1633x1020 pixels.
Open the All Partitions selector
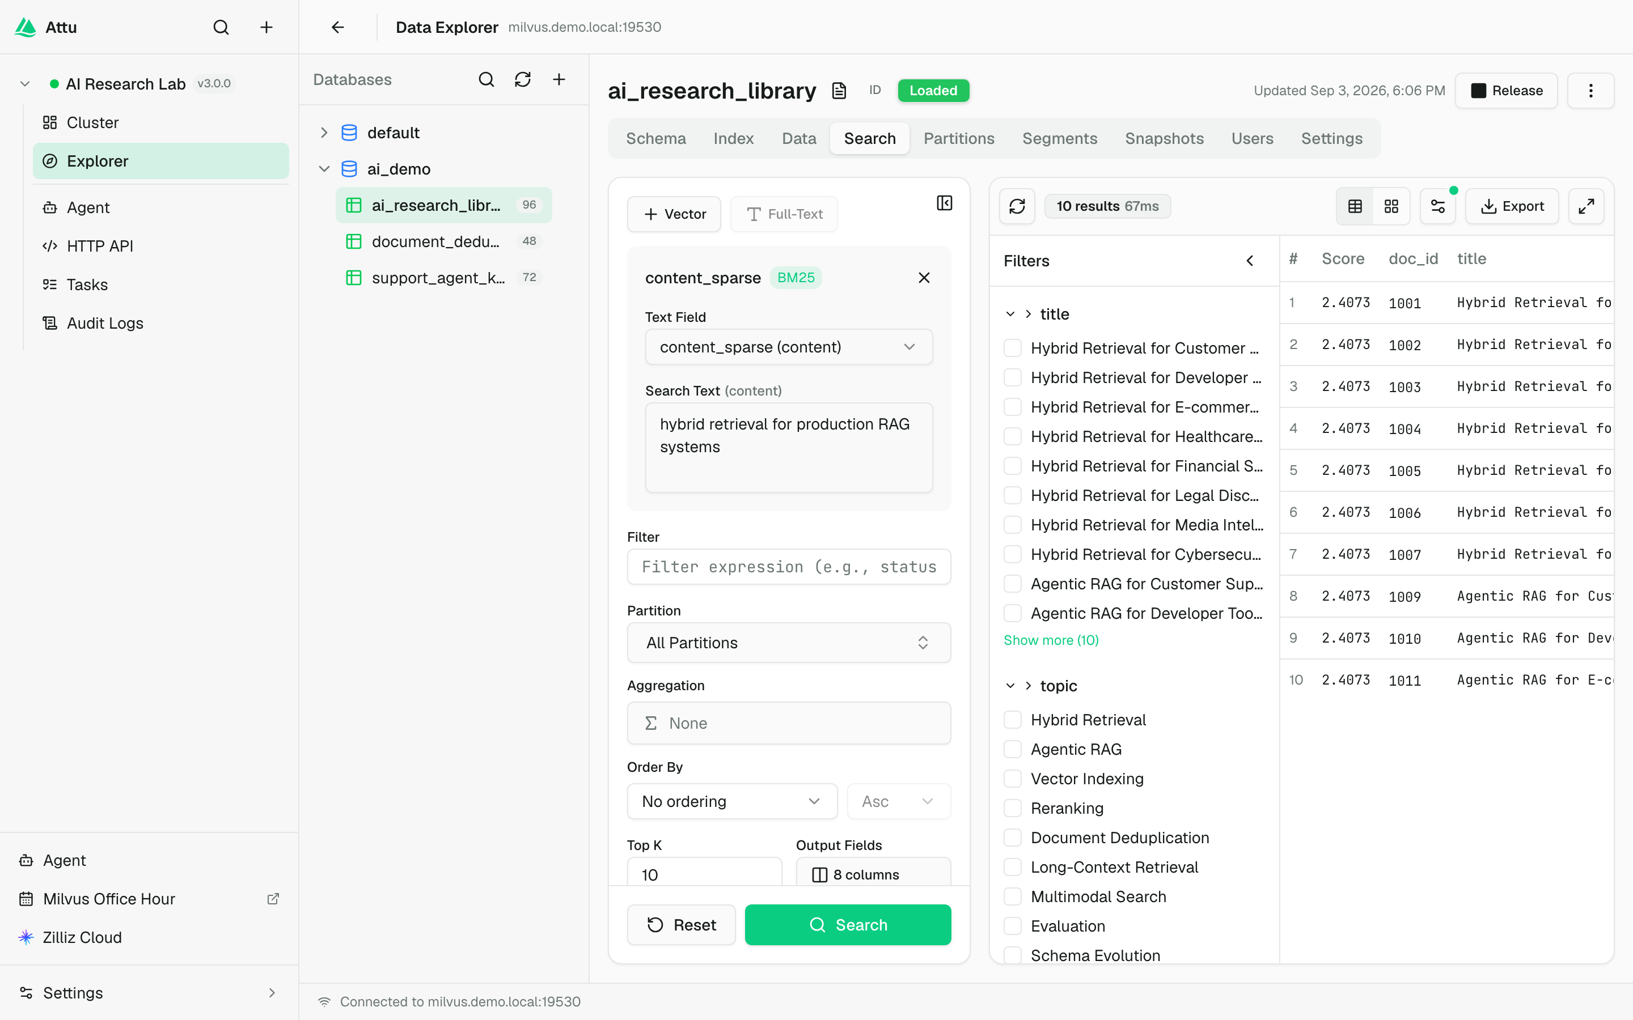point(789,643)
